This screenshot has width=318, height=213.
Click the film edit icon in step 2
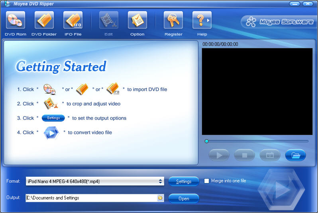(51, 103)
